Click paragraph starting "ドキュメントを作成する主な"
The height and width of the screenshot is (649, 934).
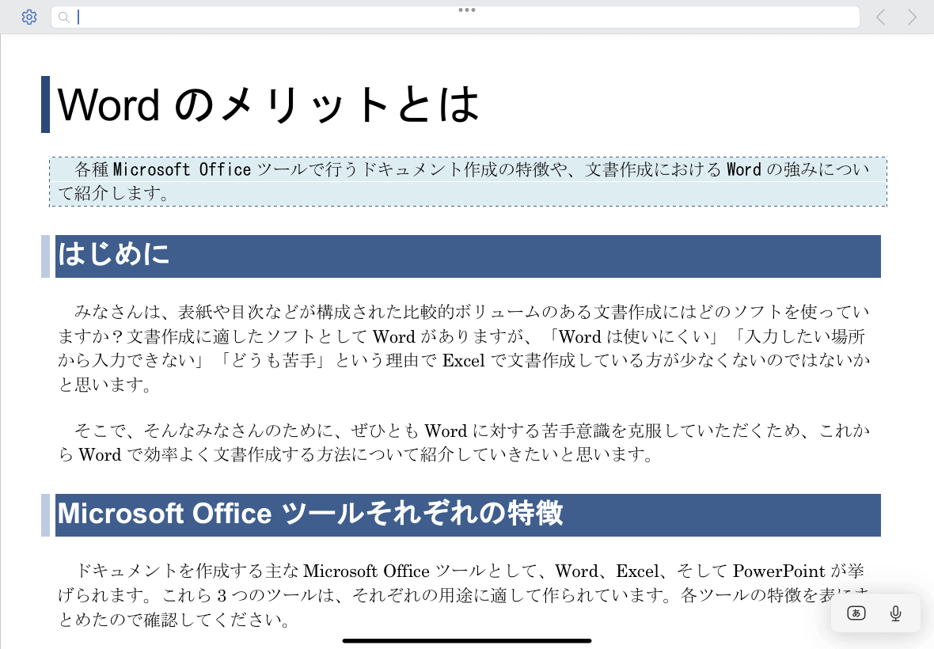(464, 595)
